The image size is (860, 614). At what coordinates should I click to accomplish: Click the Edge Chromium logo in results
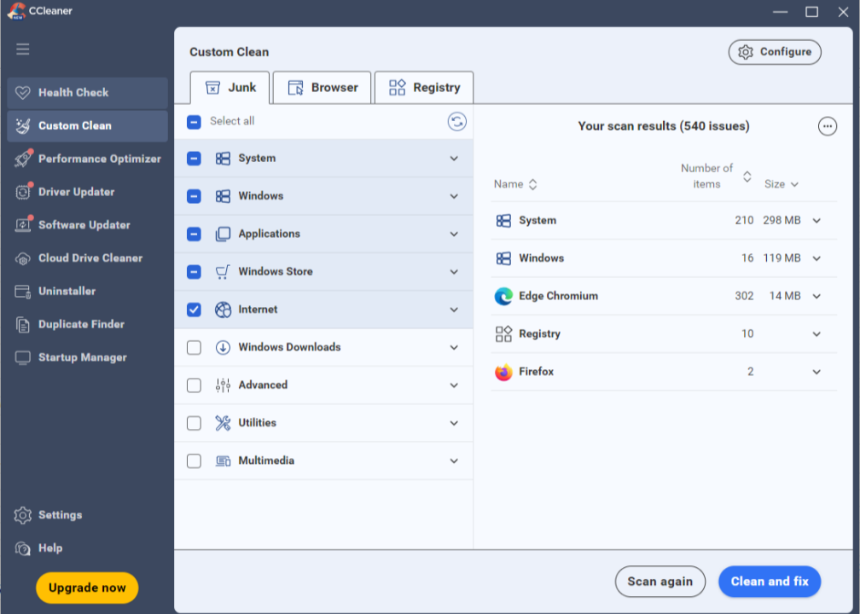tap(503, 296)
